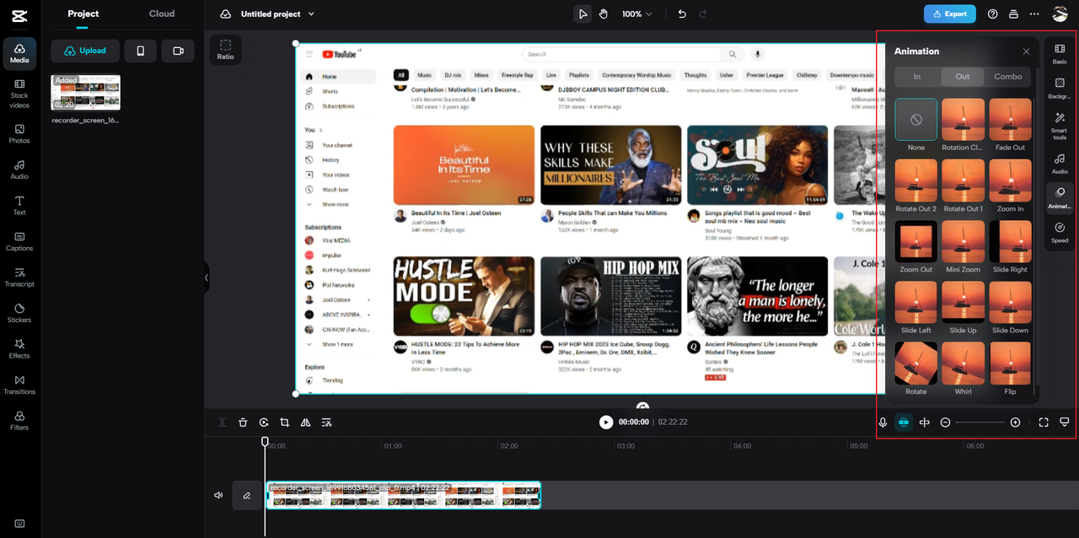1079x538 pixels.
Task: Click the Upload button
Action: click(x=85, y=51)
